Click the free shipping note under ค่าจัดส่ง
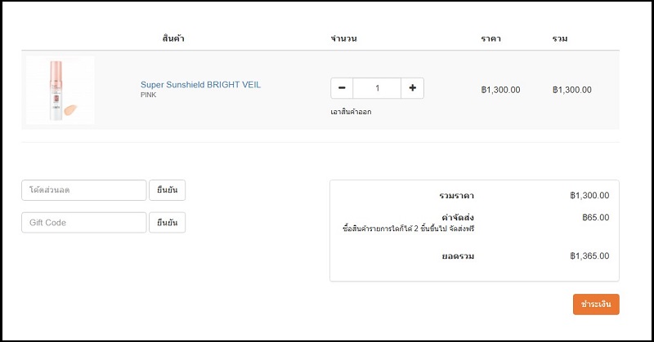This screenshot has width=654, height=342. (408, 229)
